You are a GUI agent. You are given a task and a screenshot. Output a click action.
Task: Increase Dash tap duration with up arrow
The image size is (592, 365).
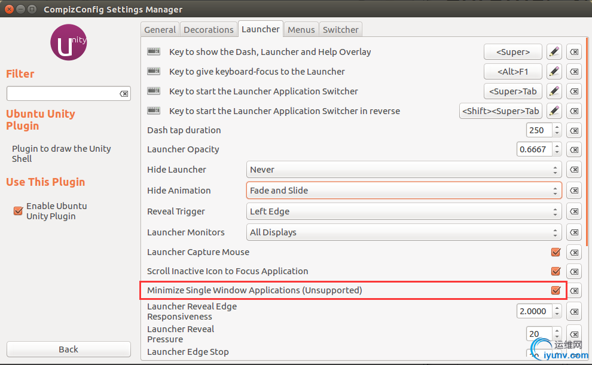pos(557,127)
